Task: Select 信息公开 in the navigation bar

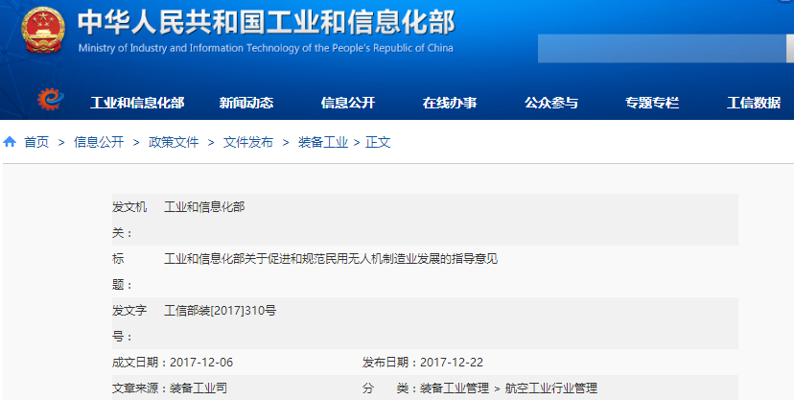Action: point(347,103)
